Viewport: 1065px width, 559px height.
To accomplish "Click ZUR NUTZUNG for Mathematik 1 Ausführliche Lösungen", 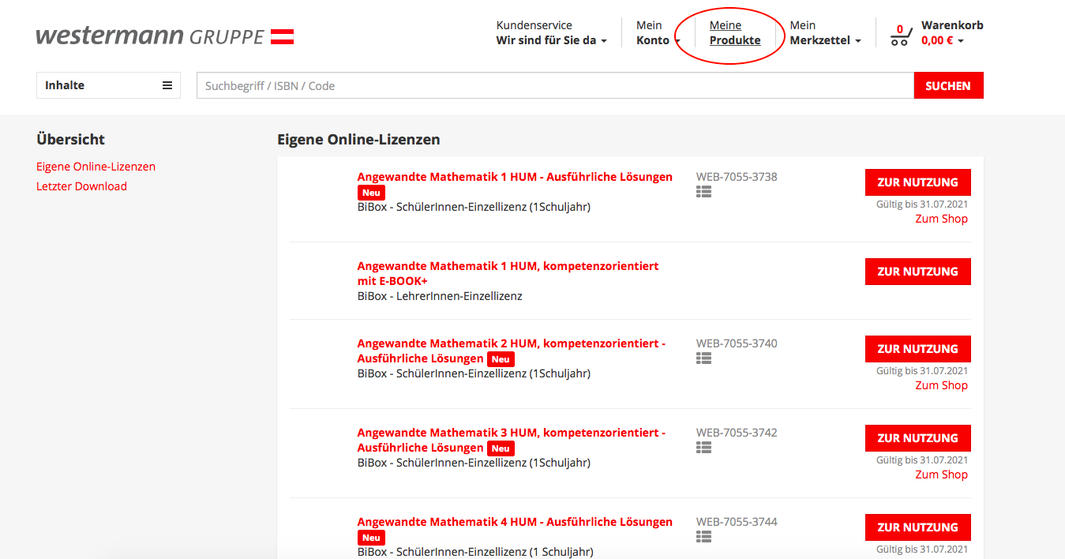I will click(917, 182).
